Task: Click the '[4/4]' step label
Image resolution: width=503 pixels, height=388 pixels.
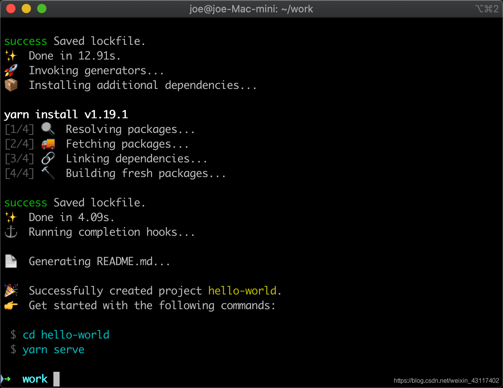Action: (19, 173)
